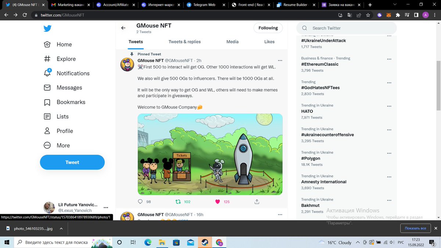
Task: Switch to Tweets & replies tab
Action: (x=184, y=42)
